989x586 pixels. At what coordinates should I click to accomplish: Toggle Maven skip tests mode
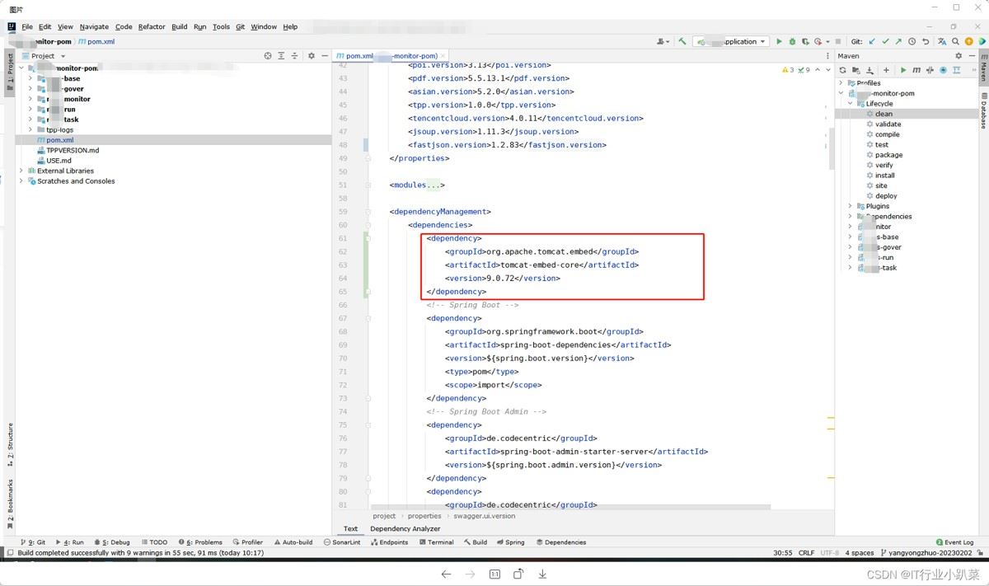(943, 70)
